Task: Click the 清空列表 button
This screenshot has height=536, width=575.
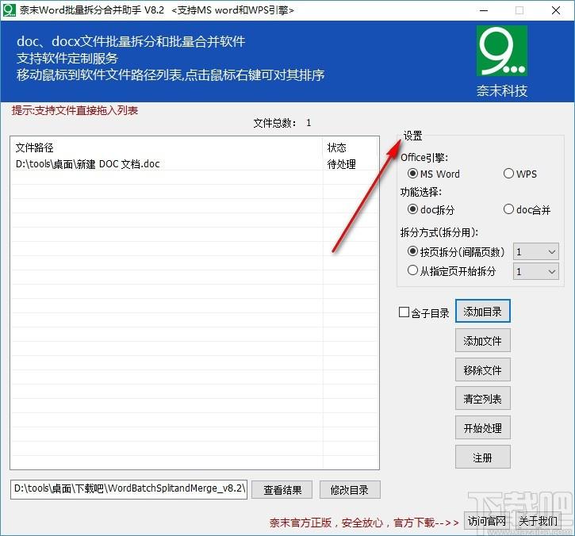Action: (x=482, y=399)
